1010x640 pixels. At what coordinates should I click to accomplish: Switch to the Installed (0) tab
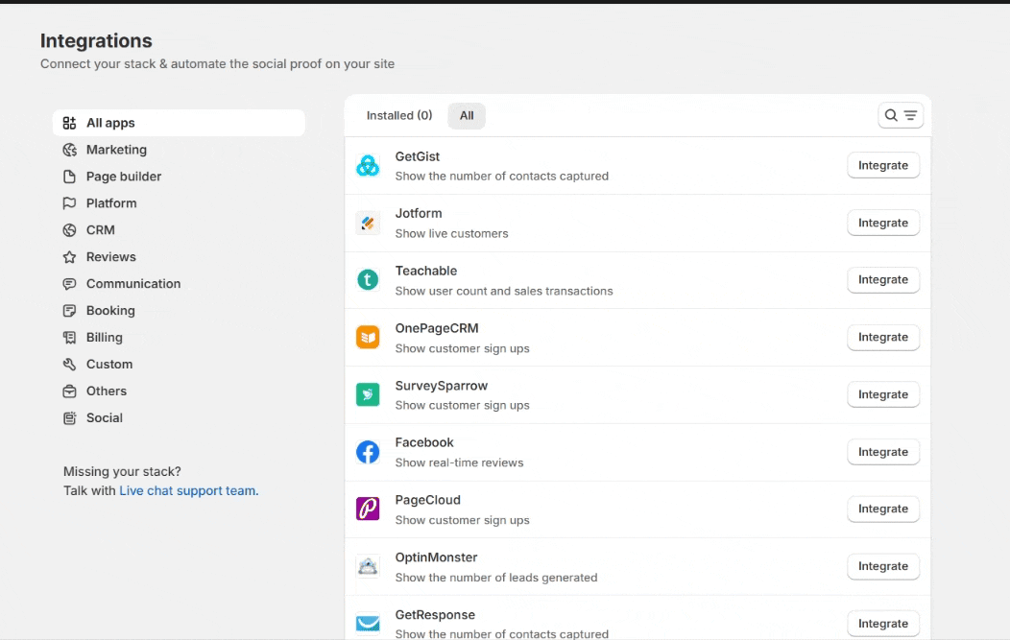[399, 115]
